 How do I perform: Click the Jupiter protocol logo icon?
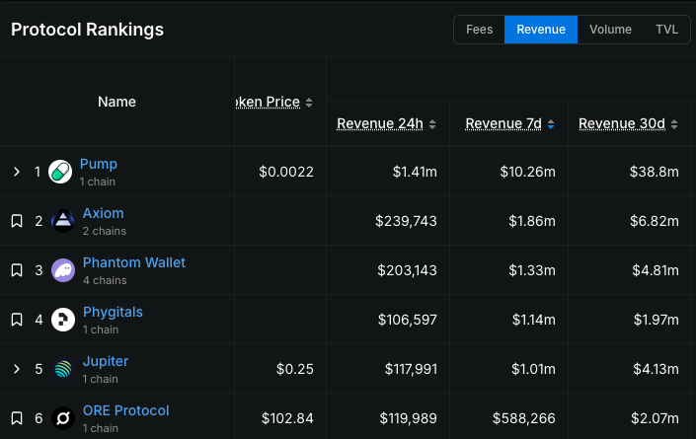pyautogui.click(x=63, y=369)
